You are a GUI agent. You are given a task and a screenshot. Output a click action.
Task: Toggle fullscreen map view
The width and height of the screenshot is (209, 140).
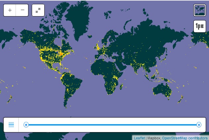[38, 10]
